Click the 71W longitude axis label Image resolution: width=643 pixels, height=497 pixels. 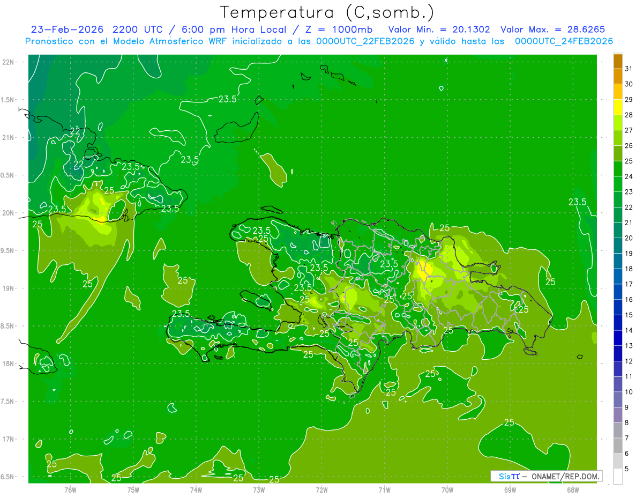[384, 489]
